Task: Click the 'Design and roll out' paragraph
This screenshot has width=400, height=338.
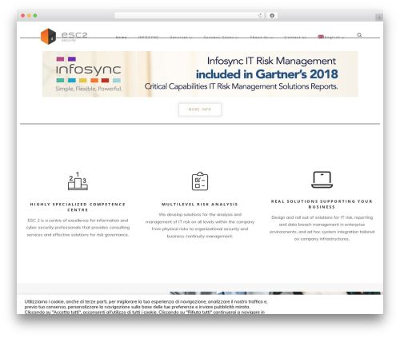Action: [322, 228]
